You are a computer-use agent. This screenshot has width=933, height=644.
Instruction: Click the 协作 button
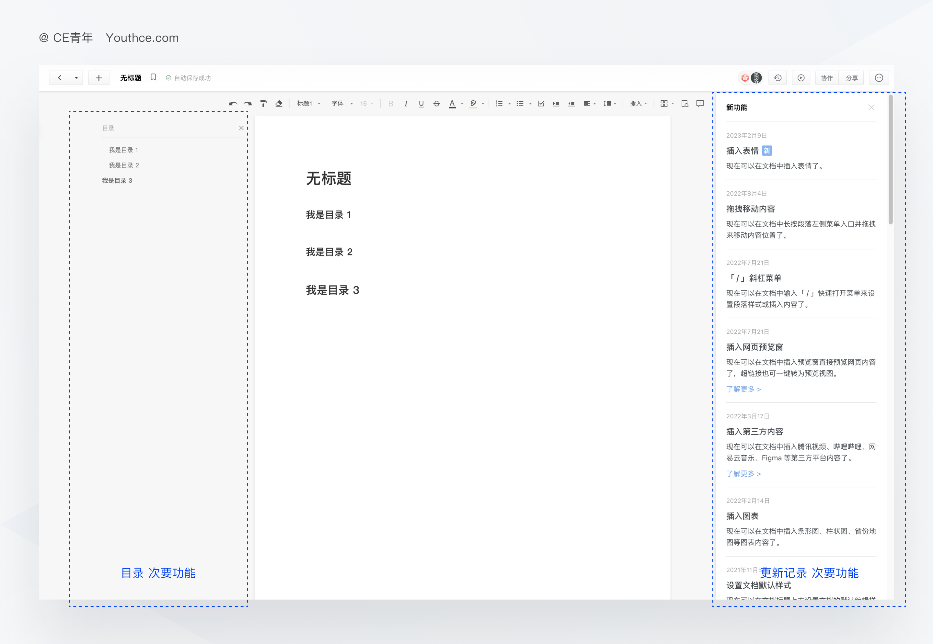coord(827,78)
